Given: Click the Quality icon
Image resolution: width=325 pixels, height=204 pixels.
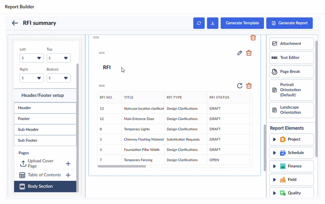Looking at the screenshot, I should pyautogui.click(x=282, y=193).
